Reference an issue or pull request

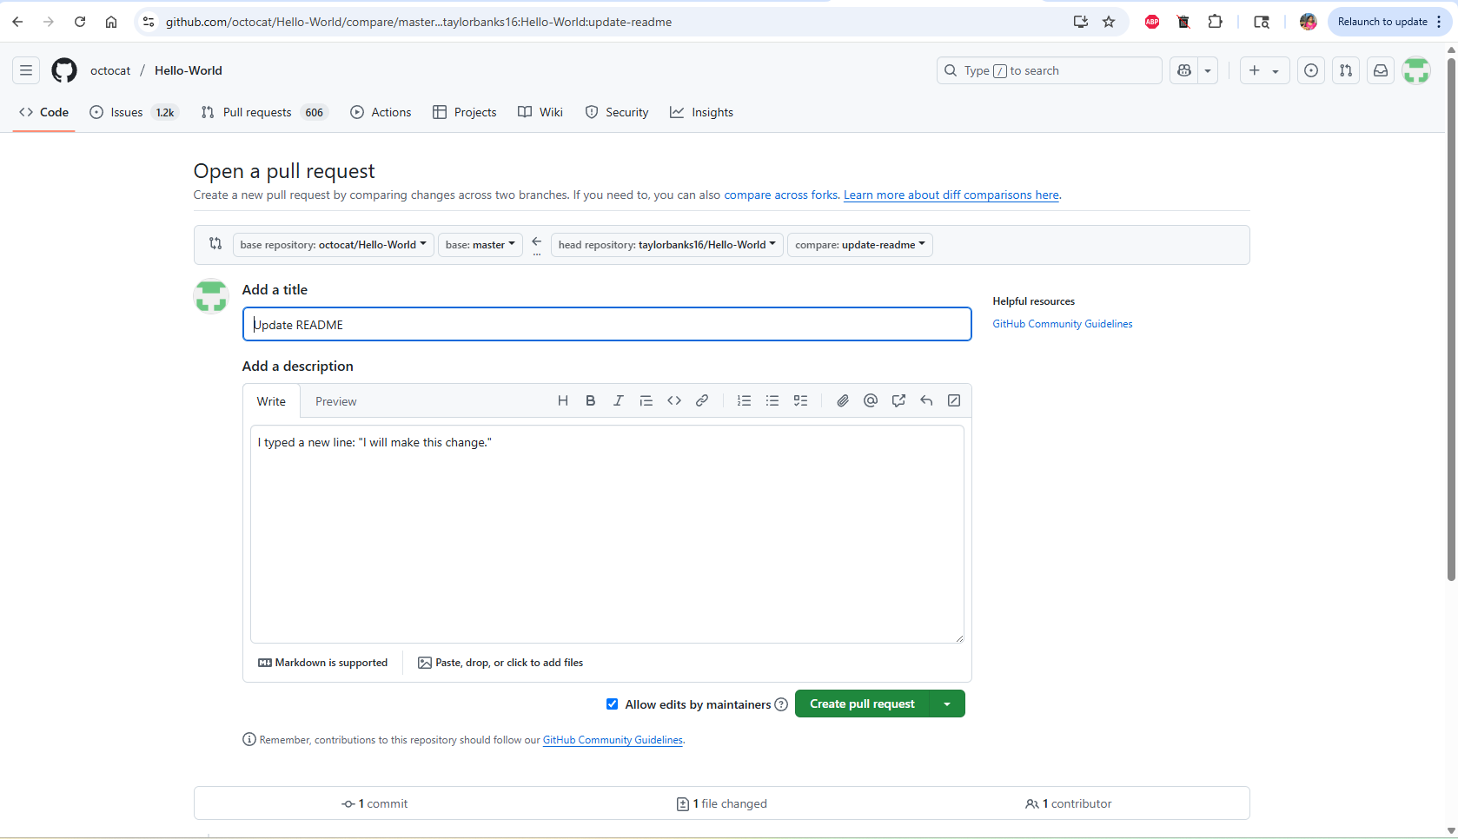(898, 400)
